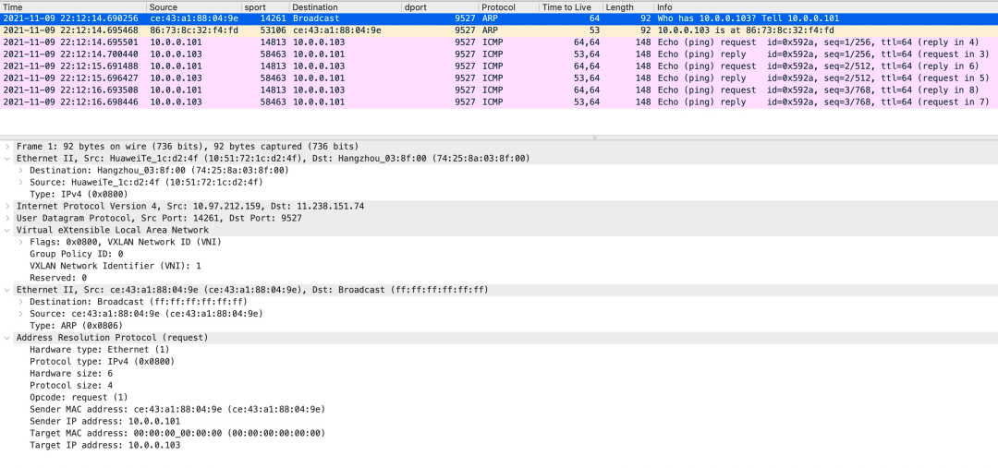
Task: Click the dport column header
Action: (441, 7)
